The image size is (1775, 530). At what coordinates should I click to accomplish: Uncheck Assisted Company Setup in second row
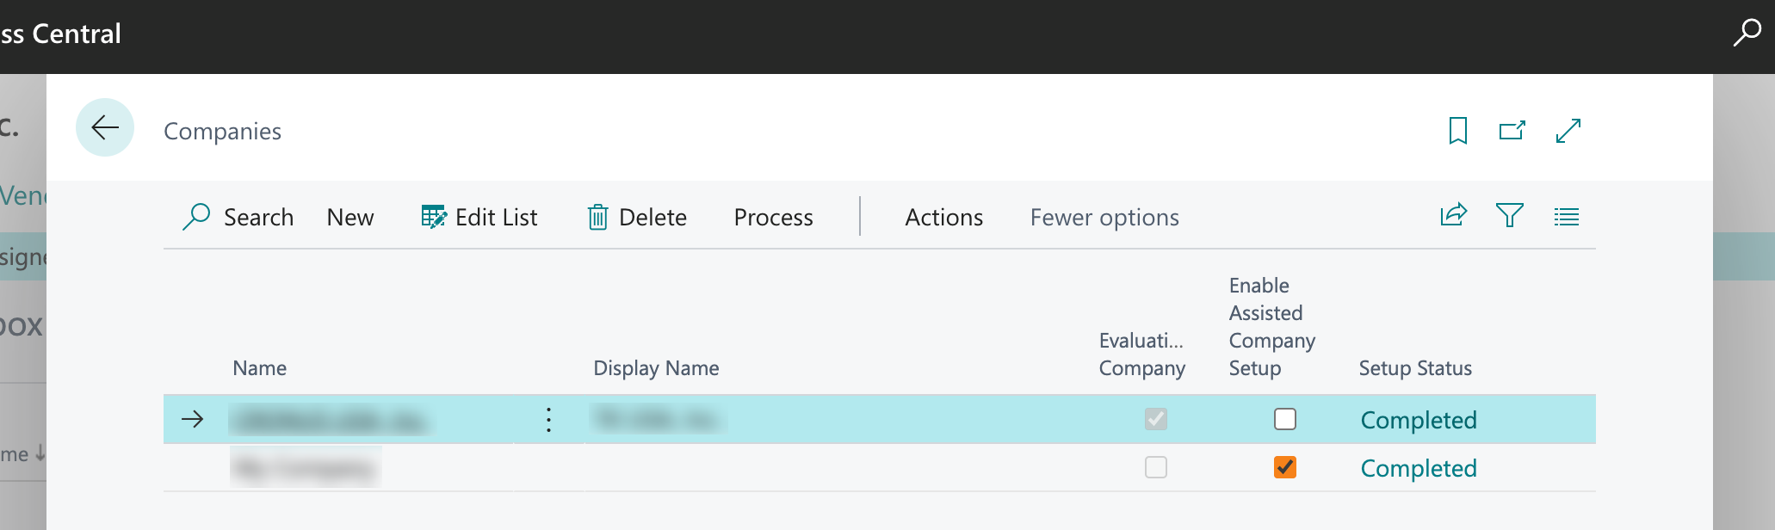1284,467
